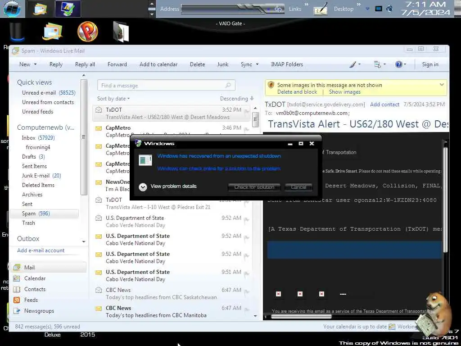Click the Show images link

pyautogui.click(x=344, y=92)
